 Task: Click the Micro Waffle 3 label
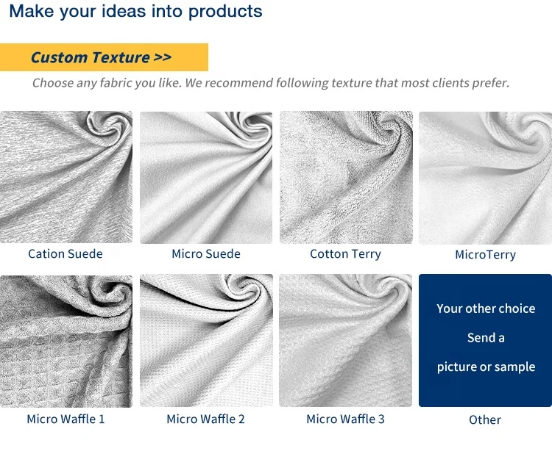pyautogui.click(x=345, y=419)
